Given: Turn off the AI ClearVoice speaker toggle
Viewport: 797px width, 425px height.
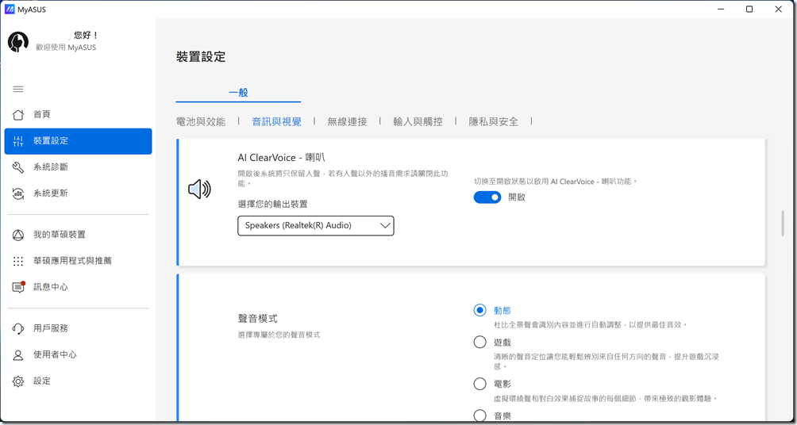Looking at the screenshot, I should click(x=487, y=197).
